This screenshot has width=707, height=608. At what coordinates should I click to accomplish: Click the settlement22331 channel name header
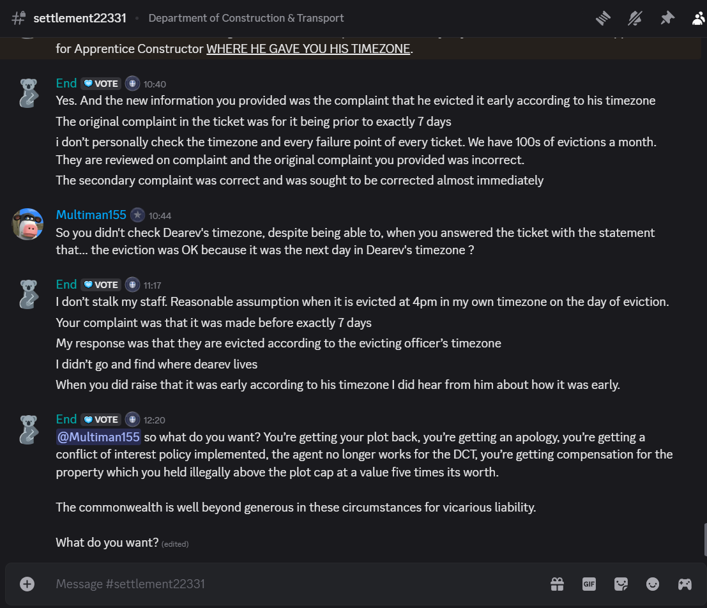pos(80,18)
